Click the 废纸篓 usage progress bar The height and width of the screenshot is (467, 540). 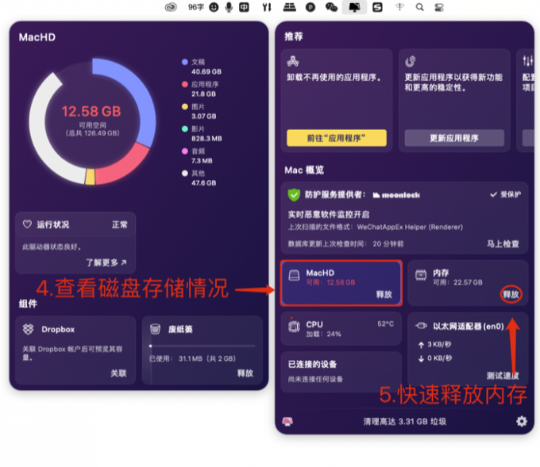(202, 346)
